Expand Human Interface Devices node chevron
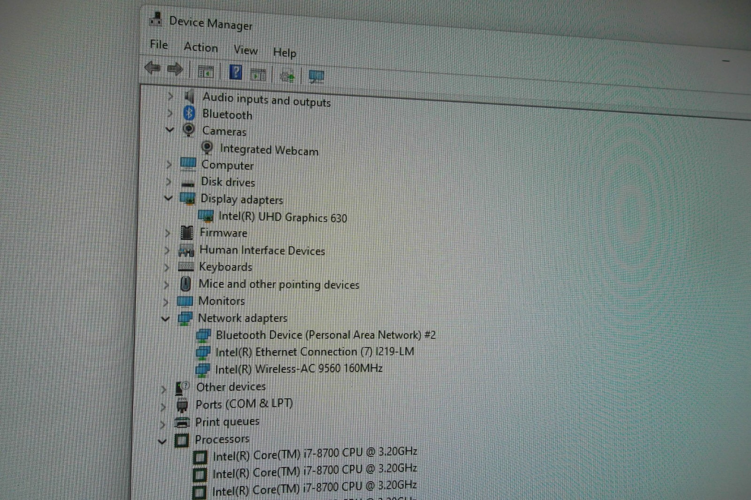Screen dimensions: 751x500 (167, 250)
